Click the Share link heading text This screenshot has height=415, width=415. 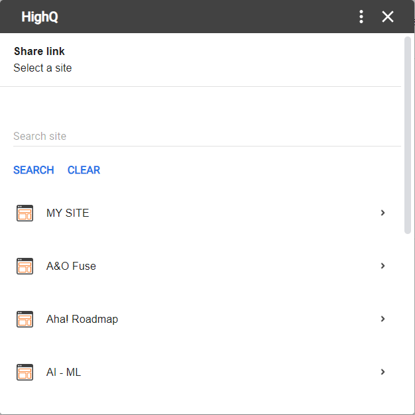click(x=39, y=51)
